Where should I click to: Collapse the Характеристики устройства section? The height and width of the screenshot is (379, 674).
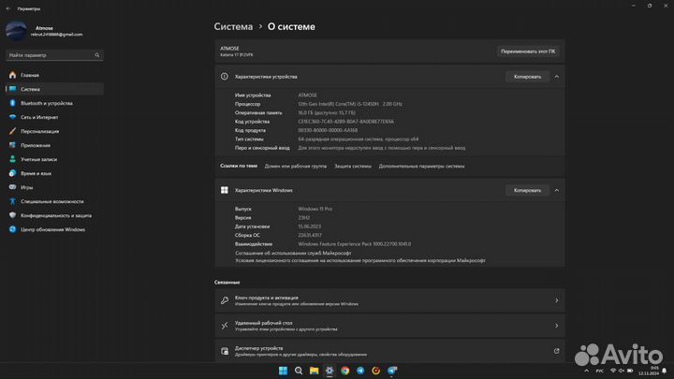pyautogui.click(x=557, y=77)
